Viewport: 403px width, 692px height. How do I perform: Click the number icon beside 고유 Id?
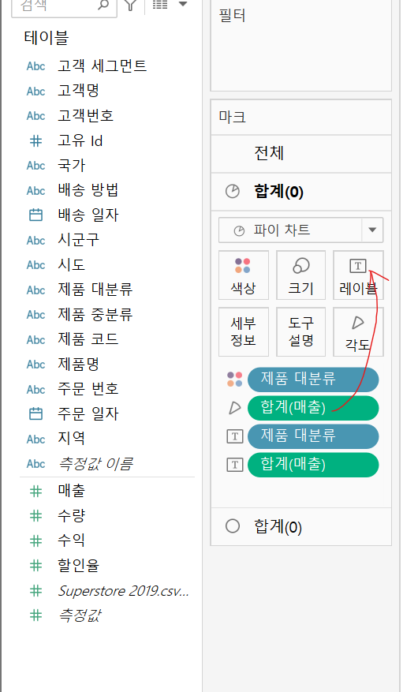coord(35,140)
